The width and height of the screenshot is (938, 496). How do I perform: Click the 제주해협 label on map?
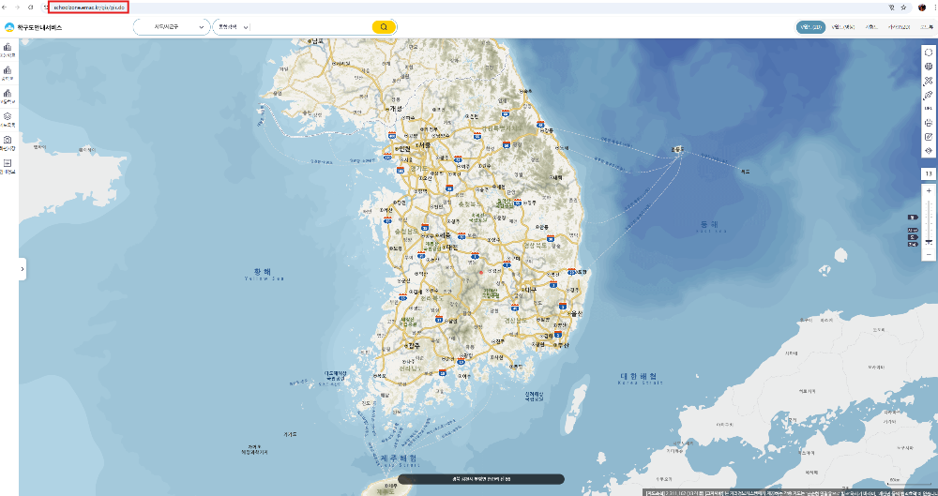[397, 458]
